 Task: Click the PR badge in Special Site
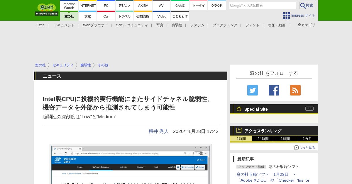click(x=309, y=109)
